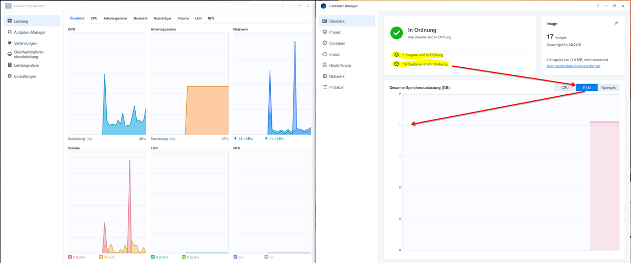This screenshot has width=631, height=263.
Task: Click the layers icon beside '1 Projekte'
Action: (396, 55)
